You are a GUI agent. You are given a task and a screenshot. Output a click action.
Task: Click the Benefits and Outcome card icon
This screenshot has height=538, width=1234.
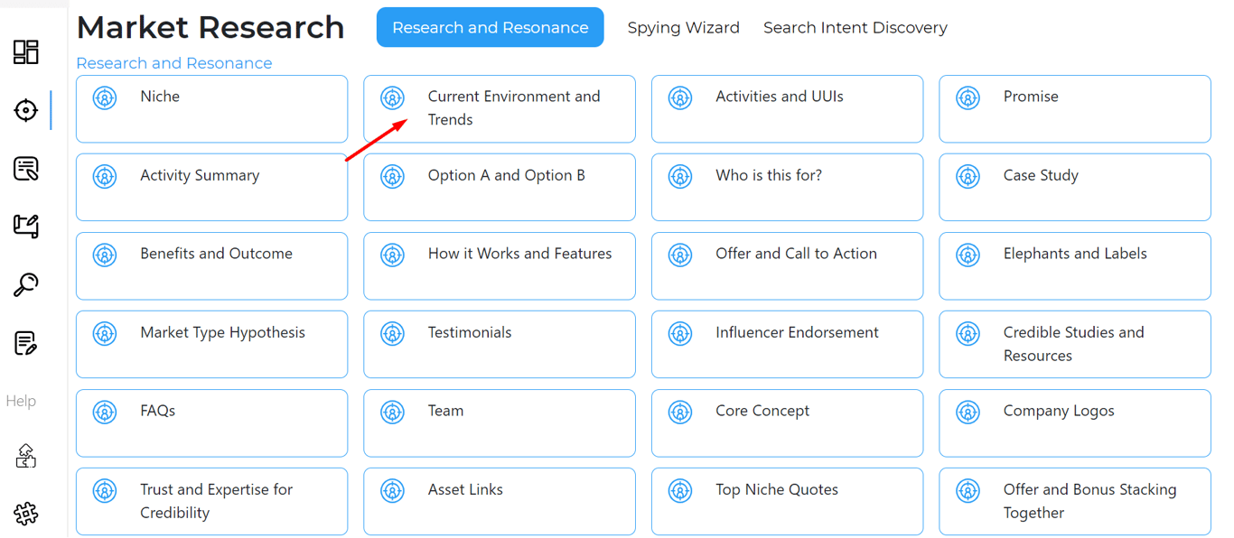106,255
